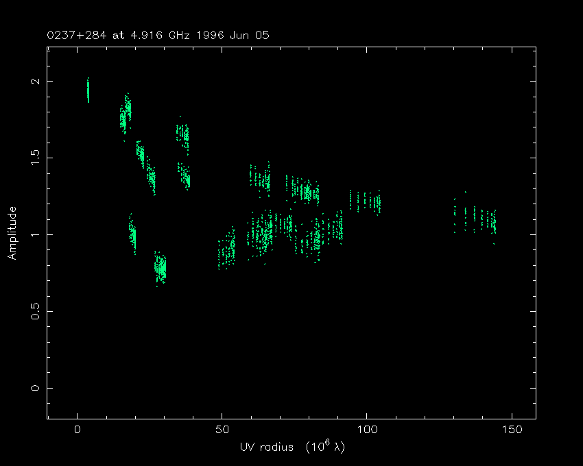The width and height of the screenshot is (583, 466).
Task: Select the rightmost data cluster past UV radius 130
Action: pos(475,219)
